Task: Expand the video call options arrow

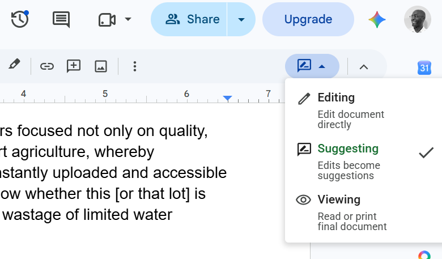Action: [x=128, y=19]
